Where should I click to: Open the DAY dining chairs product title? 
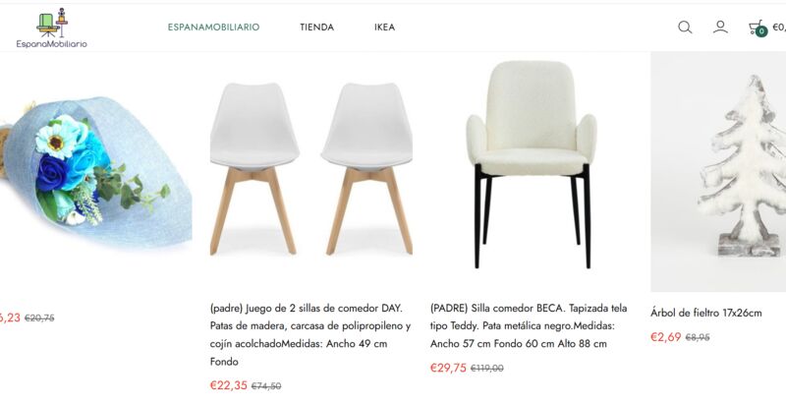310,334
